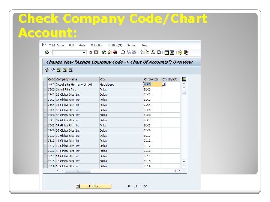Click the Position... button
Screen dimensions: 270x202
click(93, 186)
